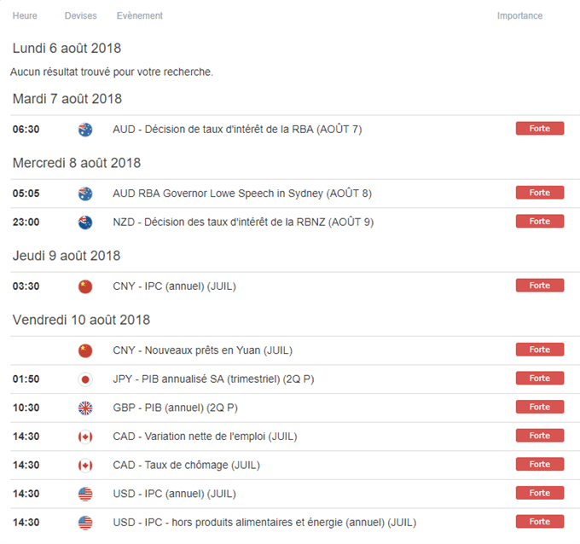The image size is (580, 544).
Task: Click the Aucun résultat trouvé pour votre recherche message
Action: coord(112,72)
